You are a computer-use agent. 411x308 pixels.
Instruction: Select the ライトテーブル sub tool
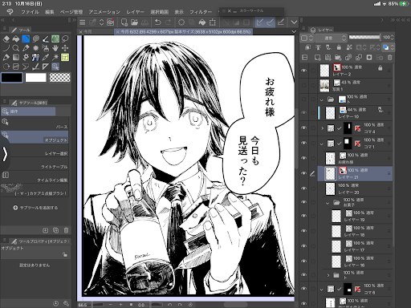pyautogui.click(x=35, y=164)
